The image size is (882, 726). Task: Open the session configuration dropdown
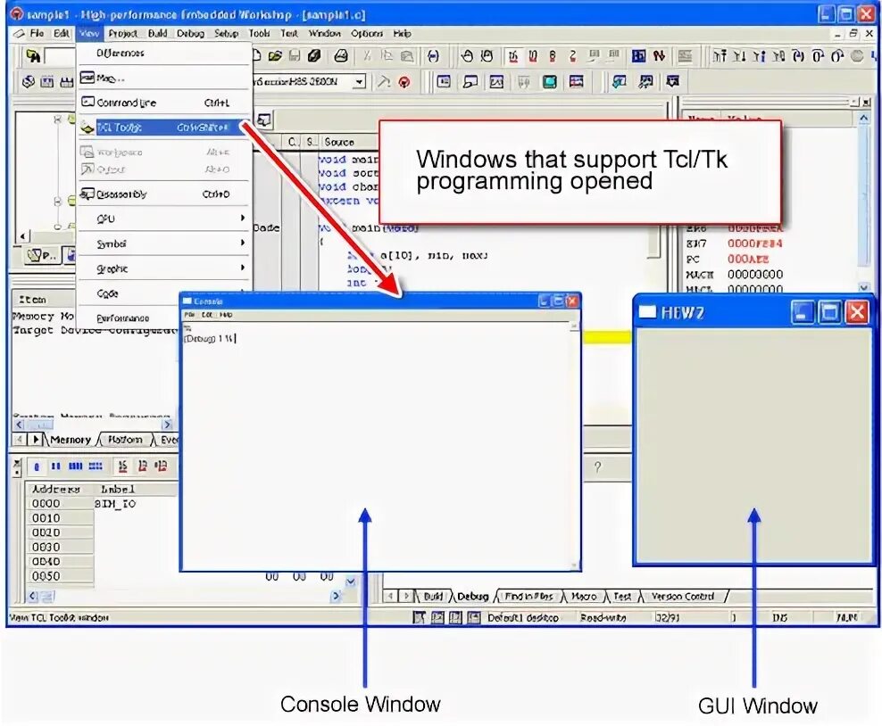coord(359,82)
